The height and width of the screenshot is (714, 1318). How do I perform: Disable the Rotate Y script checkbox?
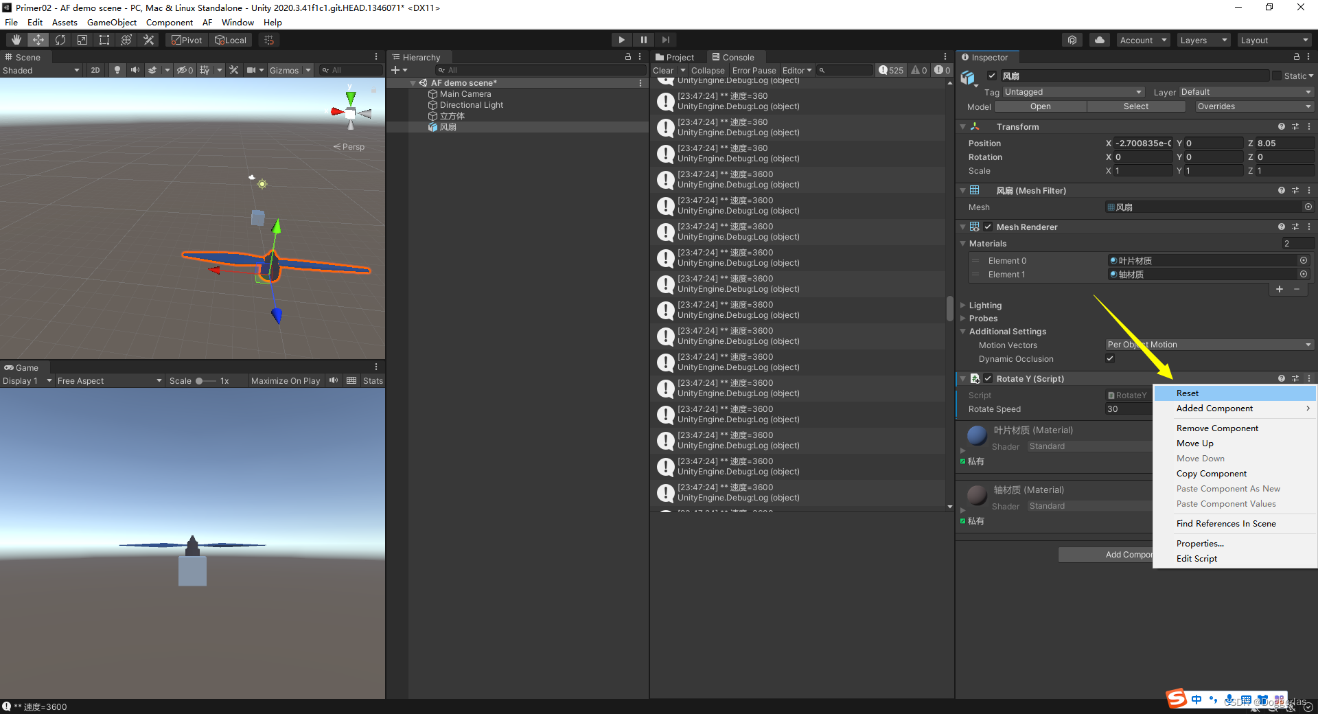pos(988,378)
